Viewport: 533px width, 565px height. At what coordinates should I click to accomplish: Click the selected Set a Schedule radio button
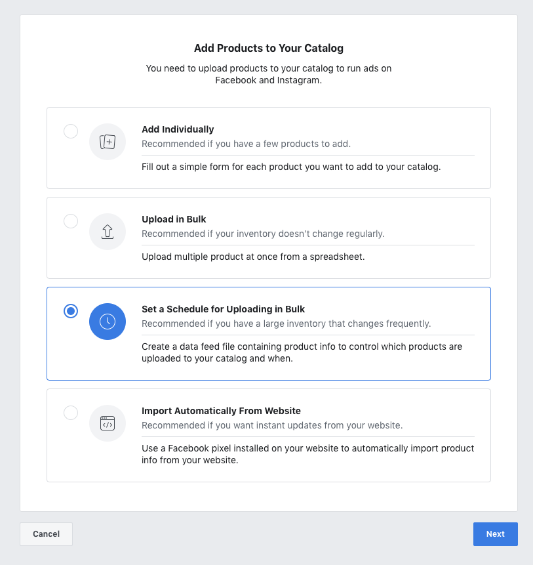coord(71,311)
